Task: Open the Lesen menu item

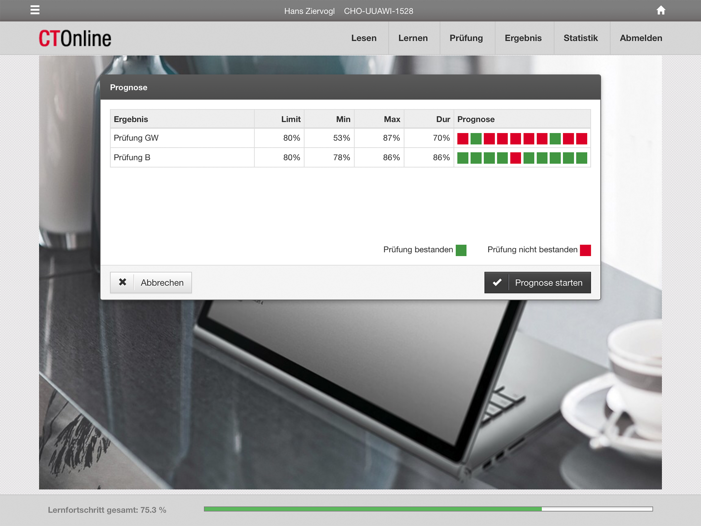Action: pyautogui.click(x=364, y=38)
